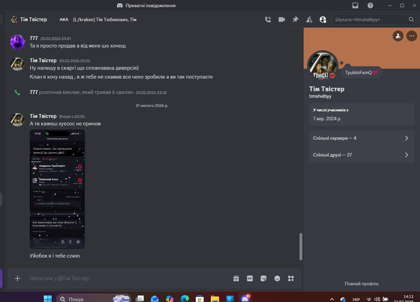Open Повний профіль
Screen dimensions: 420x302
[361, 284]
